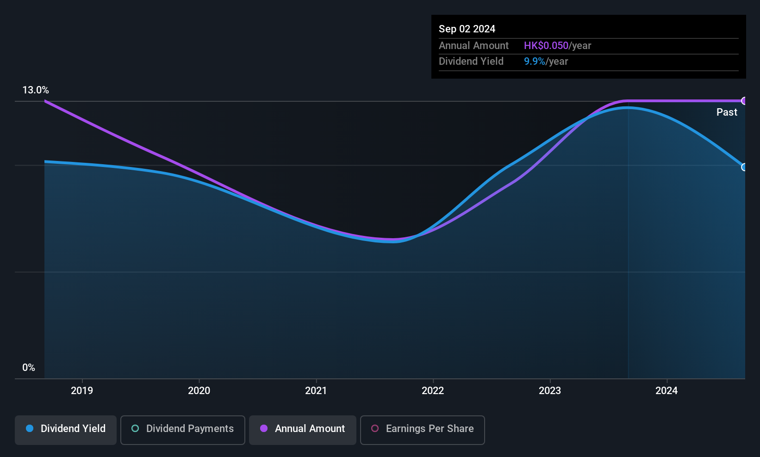Select the blue Dividend Yield endpoint marker

click(x=744, y=167)
